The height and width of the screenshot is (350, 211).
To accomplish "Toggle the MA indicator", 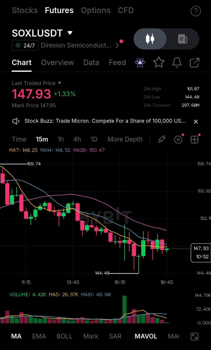I will (16, 336).
